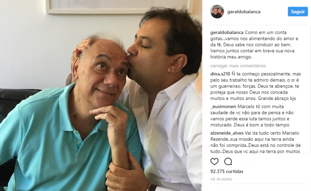Screen dimensions: 311x191
Task: Open geraldobalanca profile picture avatar
Action: click(217, 12)
